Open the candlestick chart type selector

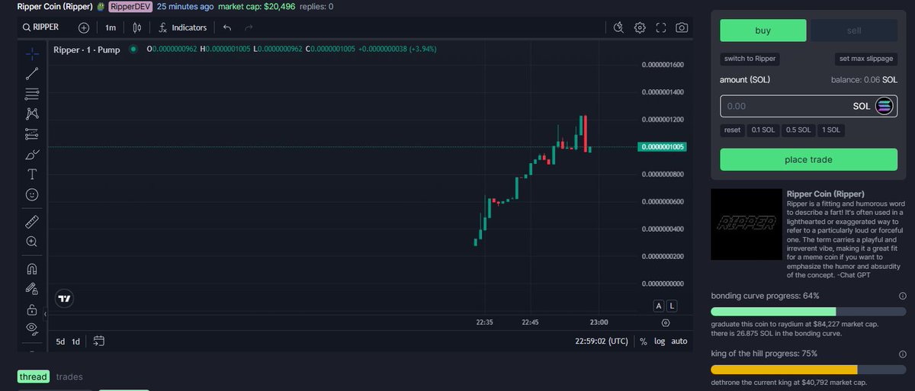[x=137, y=27]
